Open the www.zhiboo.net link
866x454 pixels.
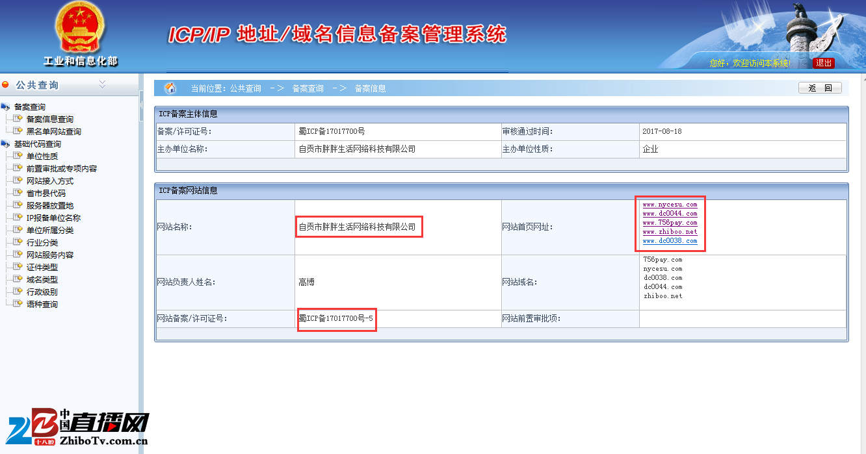pyautogui.click(x=670, y=232)
